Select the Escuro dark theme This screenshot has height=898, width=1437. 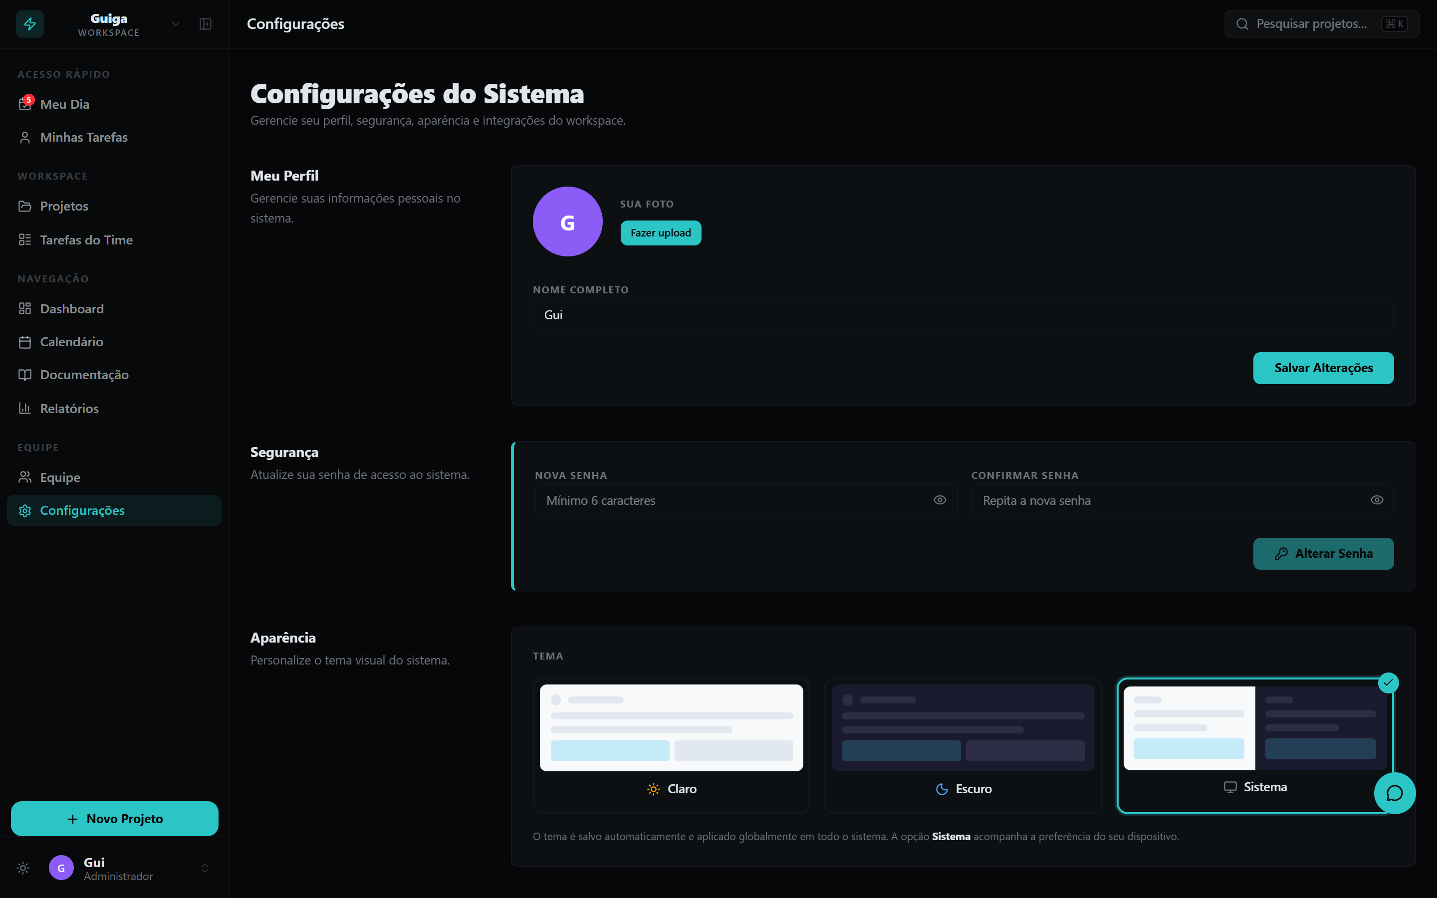[x=962, y=745]
